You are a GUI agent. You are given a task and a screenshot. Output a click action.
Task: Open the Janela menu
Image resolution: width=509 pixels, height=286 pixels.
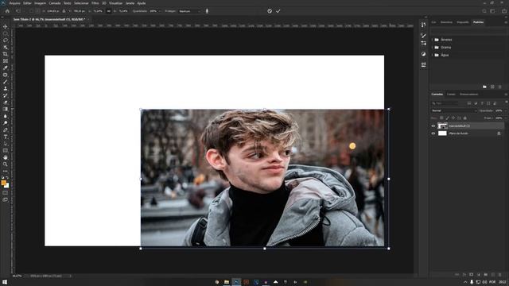[130, 3]
